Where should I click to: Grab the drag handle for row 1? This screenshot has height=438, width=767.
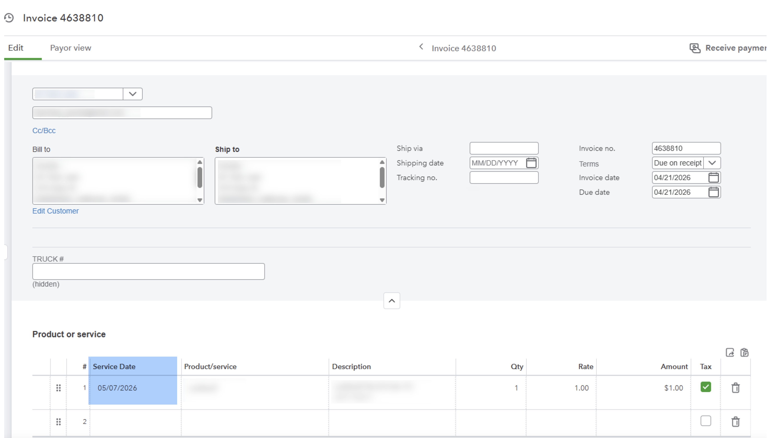59,388
